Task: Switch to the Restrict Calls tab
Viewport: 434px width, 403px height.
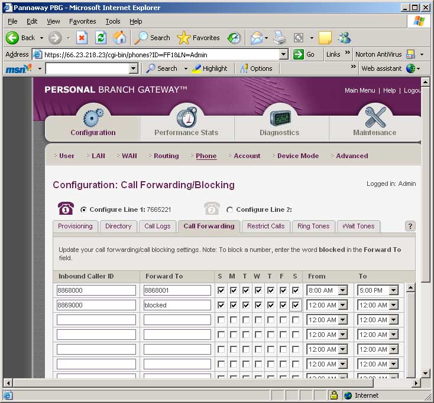Action: pos(265,226)
